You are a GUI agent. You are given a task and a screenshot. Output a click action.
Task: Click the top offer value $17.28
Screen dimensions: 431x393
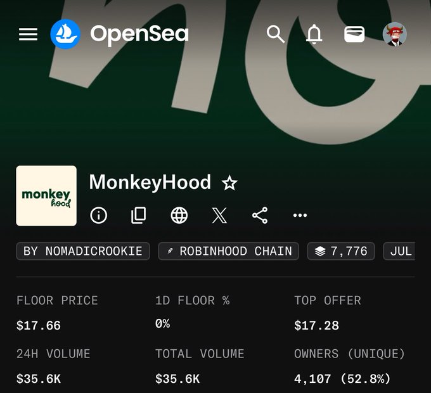point(316,326)
